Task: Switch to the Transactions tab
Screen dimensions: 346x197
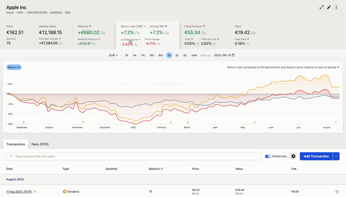Action: [16, 144]
